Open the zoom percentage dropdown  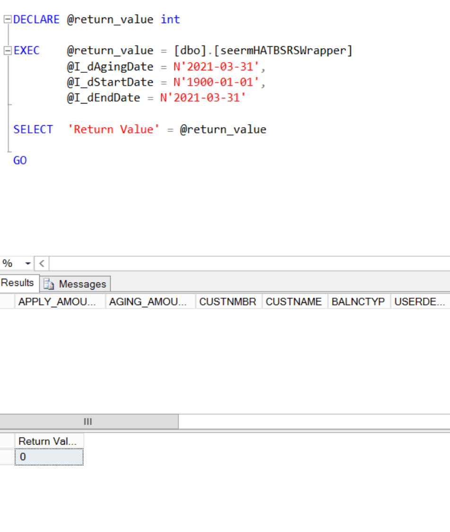[x=28, y=263]
